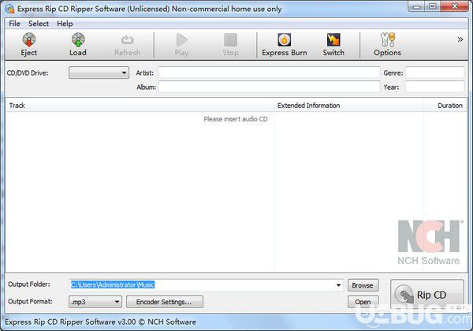Viewport: 473px width, 331px height.
Task: Open the Help menu
Action: tap(65, 24)
